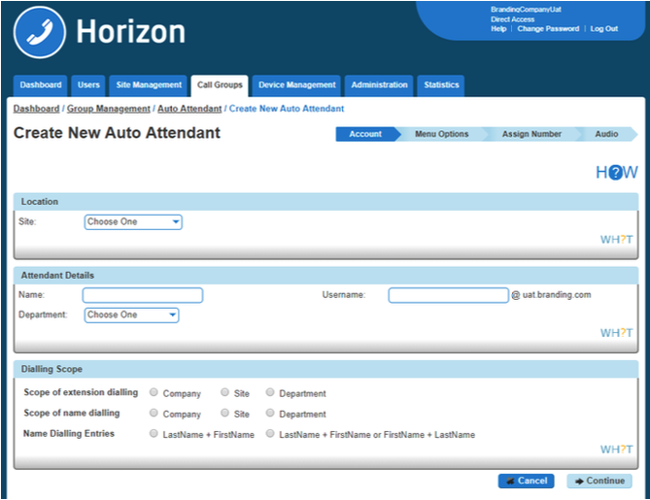Image resolution: width=650 pixels, height=500 pixels.
Task: Go to the Account wizard step
Action: pyautogui.click(x=365, y=134)
